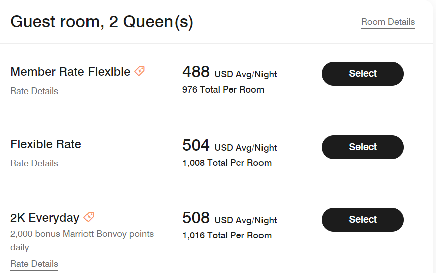This screenshot has width=436, height=273.
Task: Click the Guest room, 2 Queen(s) heading
Action: 102,22
